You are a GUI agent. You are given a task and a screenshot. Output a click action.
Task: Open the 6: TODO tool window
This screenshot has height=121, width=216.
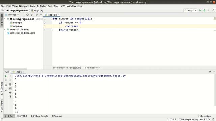pyautogui.click(x=22, y=116)
